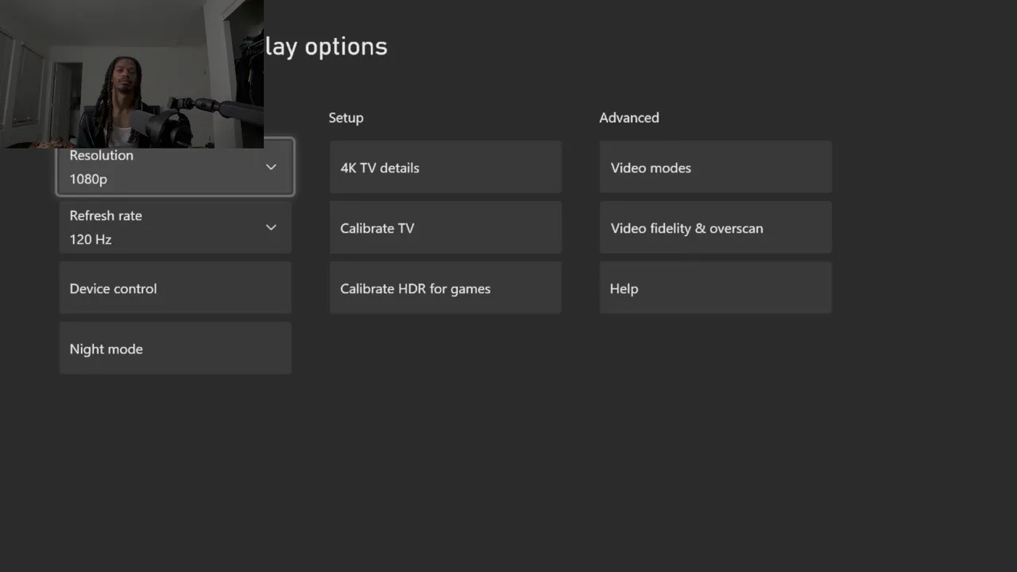Click the display options page title
This screenshot has height=572, width=1017.
pos(327,46)
